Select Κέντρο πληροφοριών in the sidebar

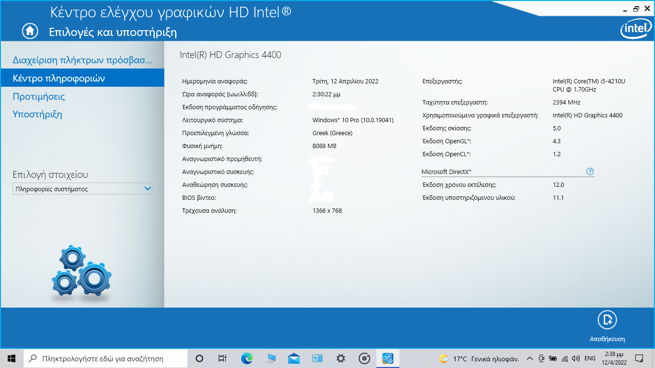59,78
